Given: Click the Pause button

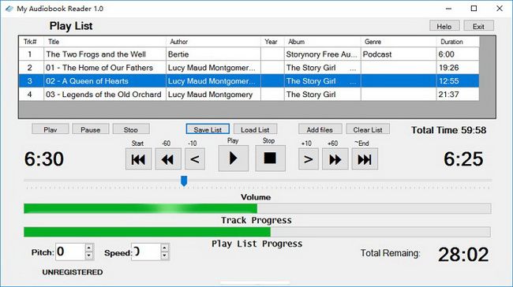Looking at the screenshot, I should pos(91,129).
